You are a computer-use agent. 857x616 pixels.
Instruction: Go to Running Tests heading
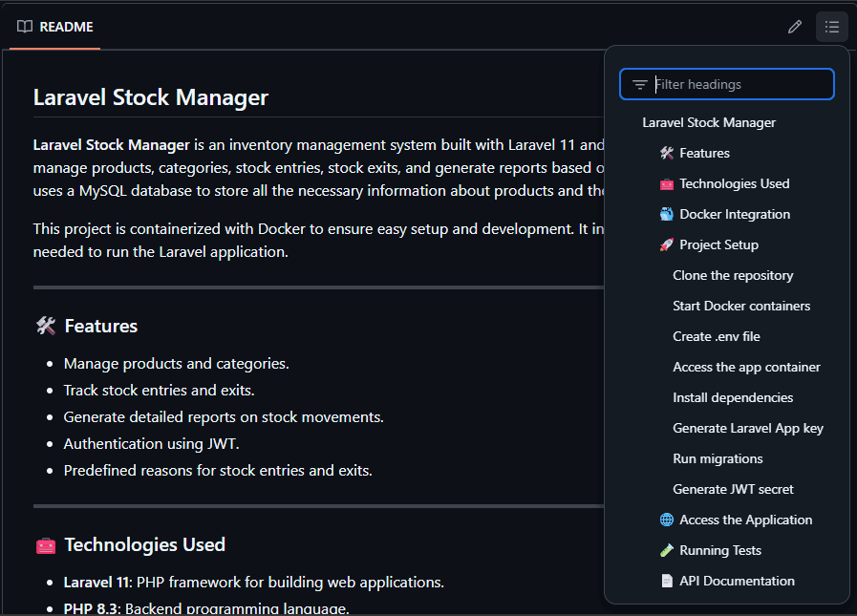click(x=711, y=550)
